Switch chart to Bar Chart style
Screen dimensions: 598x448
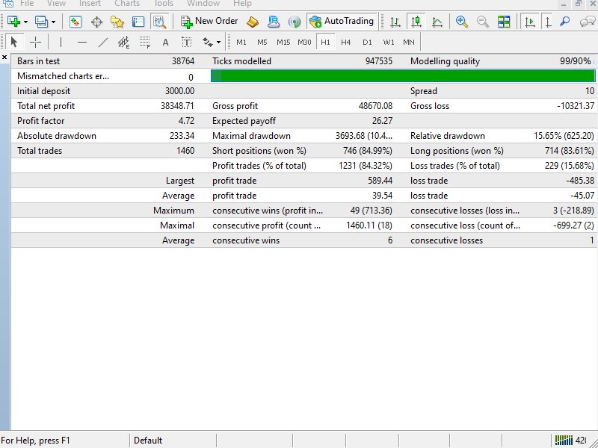pyautogui.click(x=395, y=22)
